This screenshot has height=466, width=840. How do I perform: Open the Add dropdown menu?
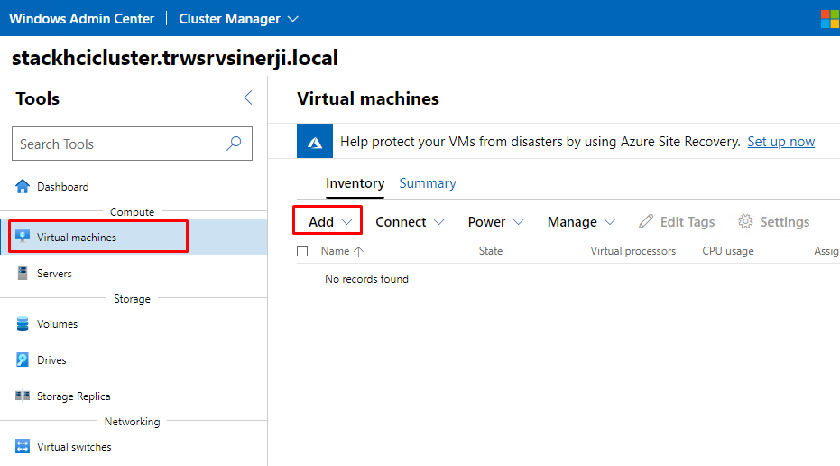[x=330, y=221]
